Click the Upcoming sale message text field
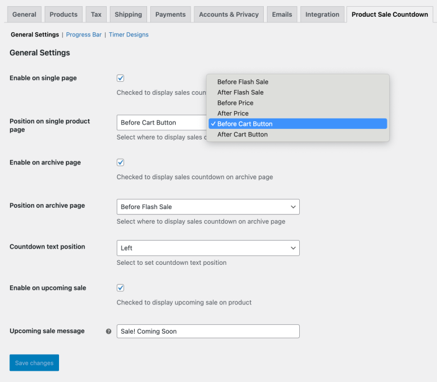Viewport: 437px width, 382px height. coord(208,332)
